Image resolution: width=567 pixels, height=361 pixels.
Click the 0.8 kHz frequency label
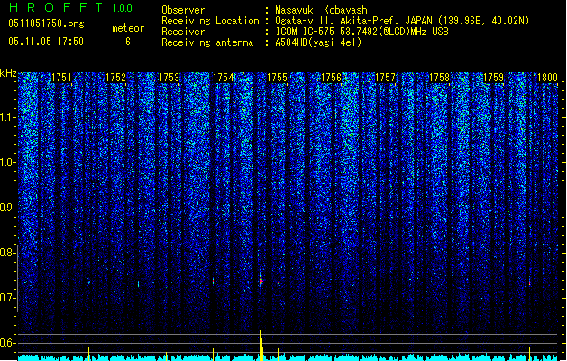coord(7,253)
